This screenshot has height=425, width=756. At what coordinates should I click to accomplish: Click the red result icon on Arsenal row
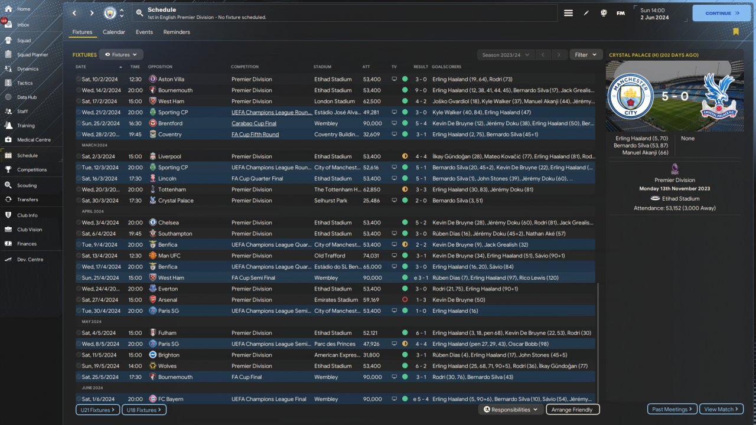click(405, 300)
